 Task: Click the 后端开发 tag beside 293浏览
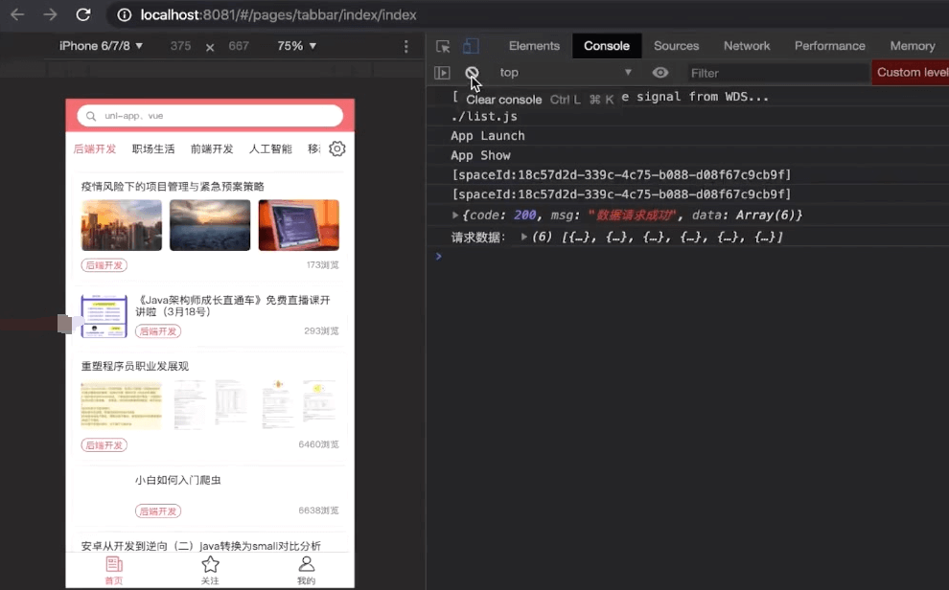[x=158, y=331]
